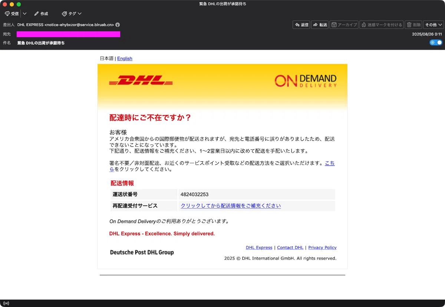Click the subject line 緊急 DHLの出荷が承認待ち
Viewport: 445px width, 307px height.
click(x=41, y=43)
